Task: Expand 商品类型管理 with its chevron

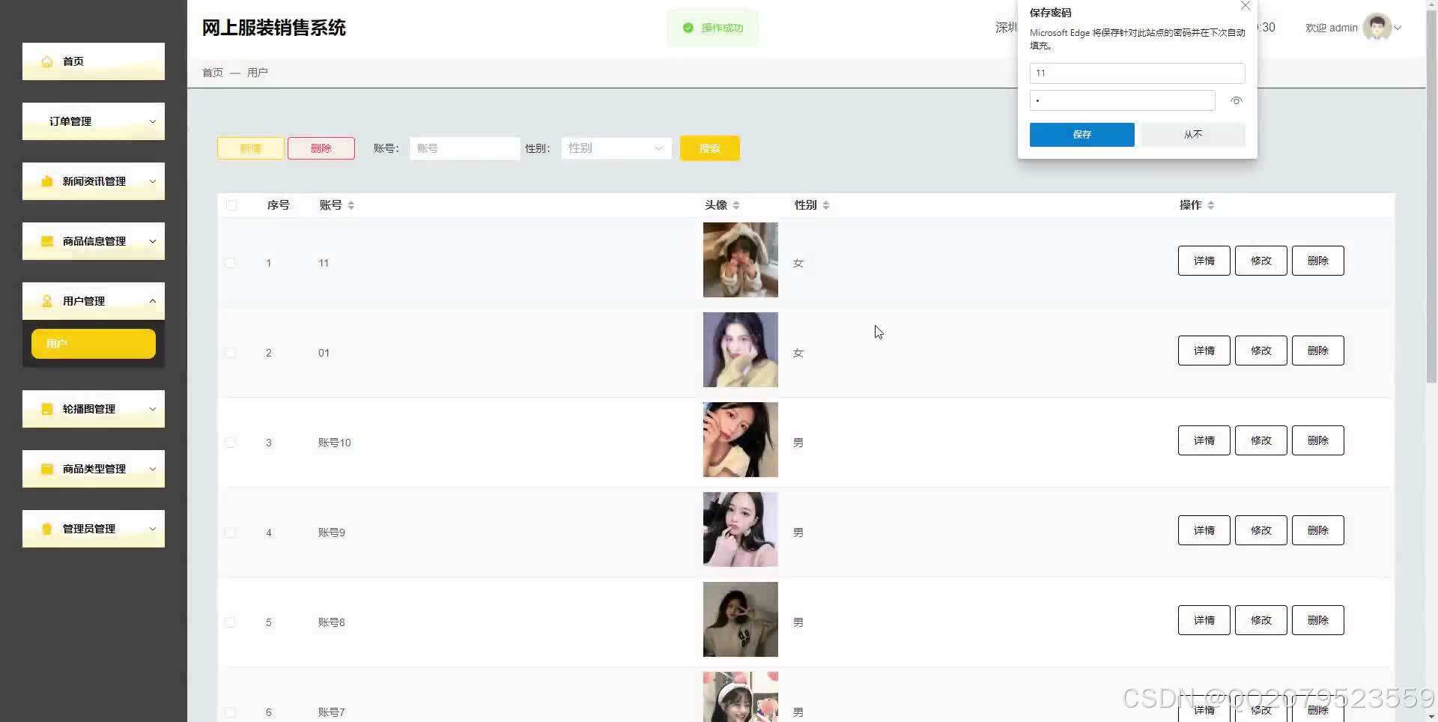Action: point(153,469)
